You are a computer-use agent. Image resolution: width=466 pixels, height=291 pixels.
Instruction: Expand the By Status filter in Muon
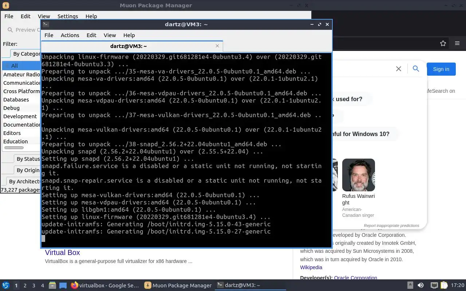[x=28, y=159]
